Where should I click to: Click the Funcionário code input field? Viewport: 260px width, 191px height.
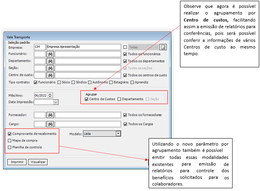40,54
